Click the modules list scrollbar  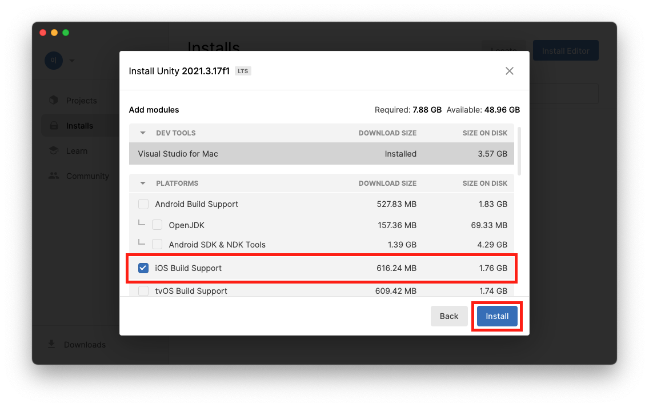tap(519, 151)
